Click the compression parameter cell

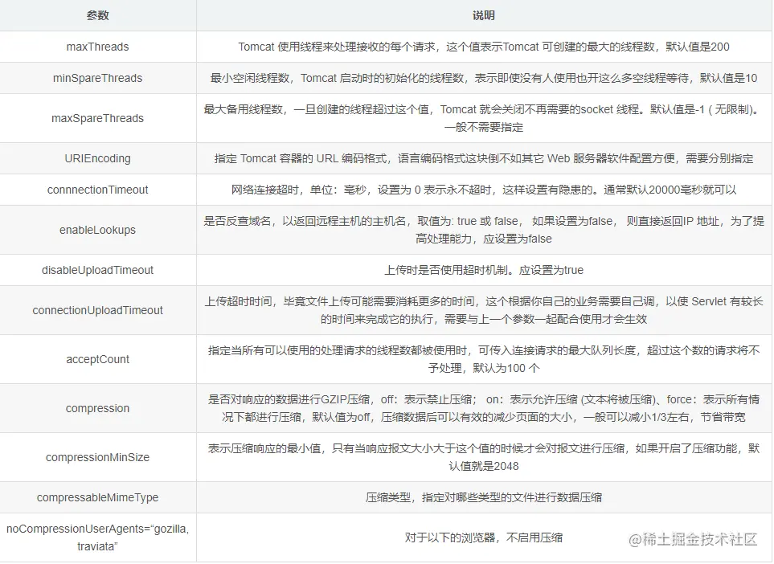[98, 408]
